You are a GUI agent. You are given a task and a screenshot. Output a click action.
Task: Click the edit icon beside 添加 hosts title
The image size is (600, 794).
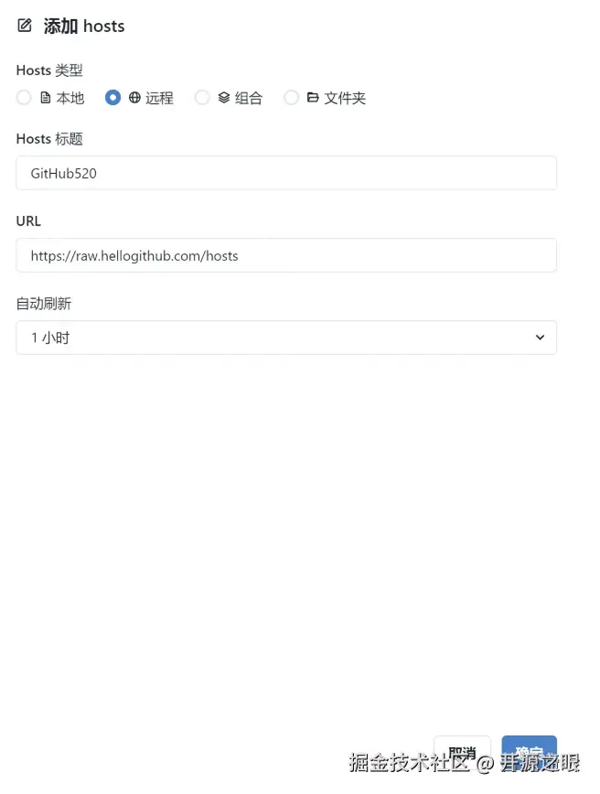[25, 26]
